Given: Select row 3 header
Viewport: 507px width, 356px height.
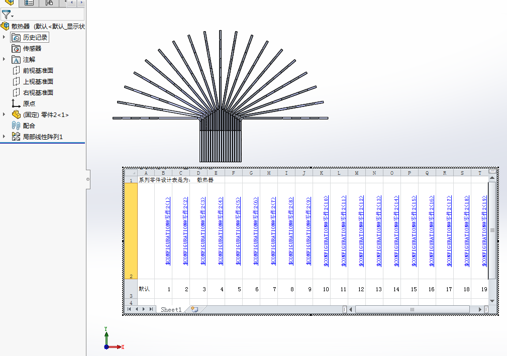Looking at the screenshot, I should tap(131, 289).
